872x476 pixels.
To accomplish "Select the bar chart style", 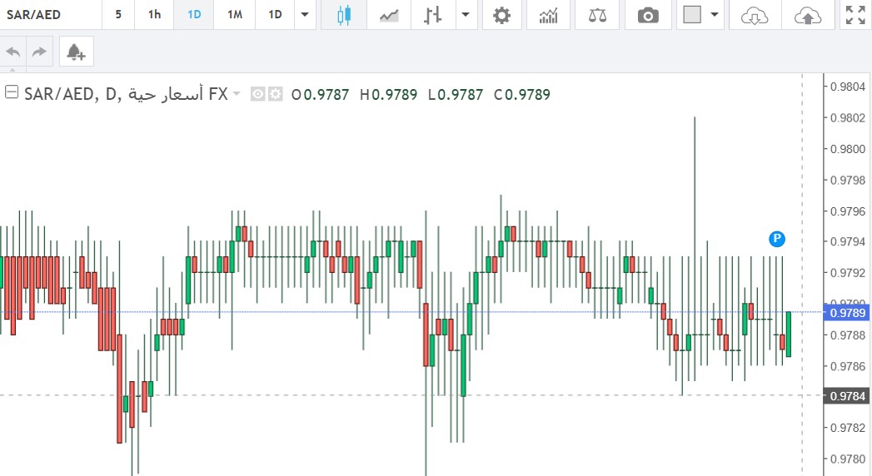I will pyautogui.click(x=432, y=15).
